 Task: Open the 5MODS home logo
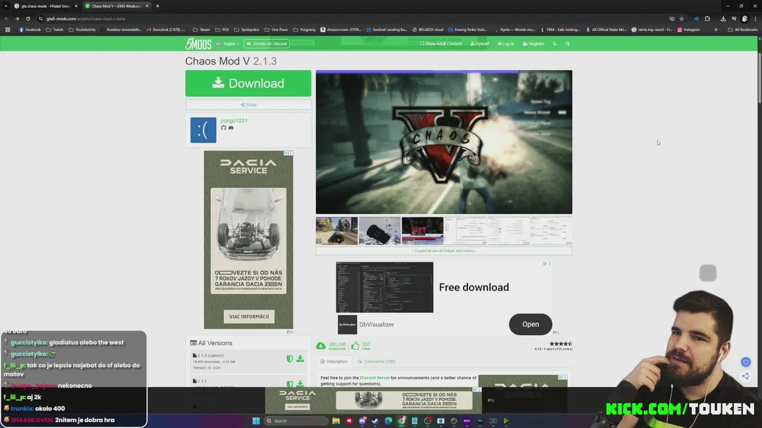198,44
